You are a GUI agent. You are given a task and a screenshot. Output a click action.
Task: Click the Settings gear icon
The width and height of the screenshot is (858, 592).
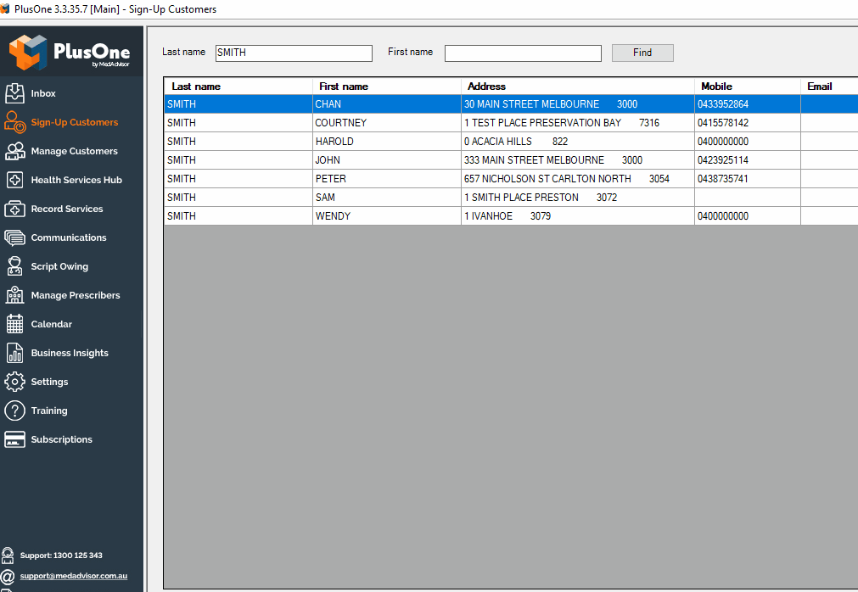[x=14, y=382]
